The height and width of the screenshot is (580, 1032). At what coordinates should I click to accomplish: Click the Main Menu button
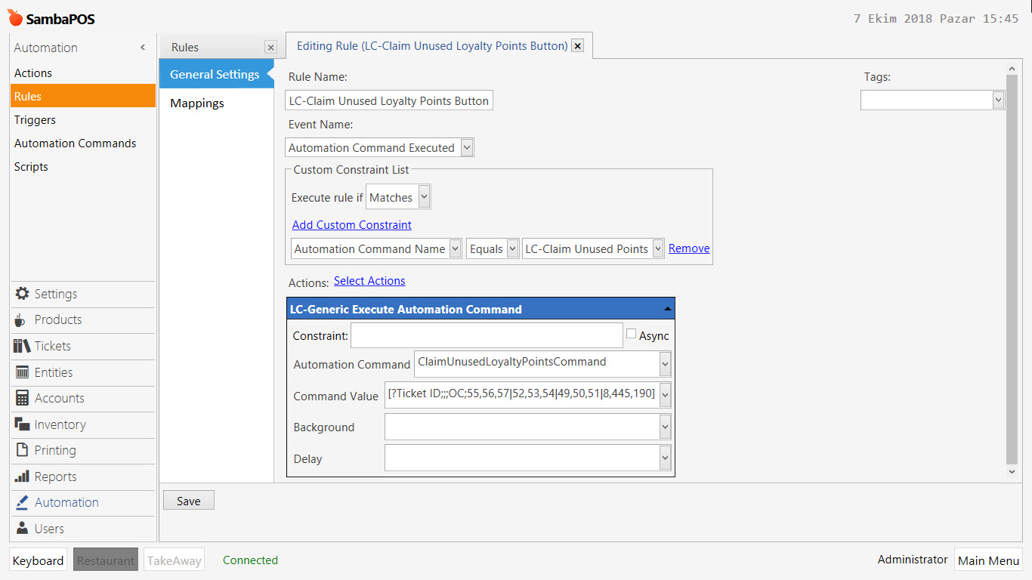pos(989,560)
